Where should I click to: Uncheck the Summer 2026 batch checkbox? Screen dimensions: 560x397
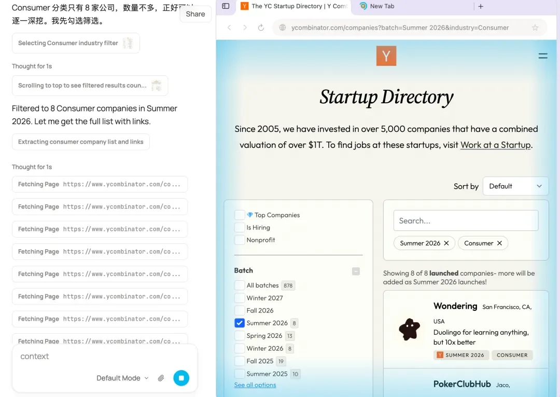(239, 323)
